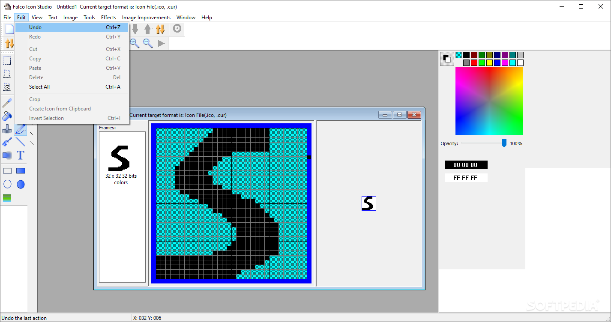
Task: Minimize the icon document window
Action: coord(385,115)
